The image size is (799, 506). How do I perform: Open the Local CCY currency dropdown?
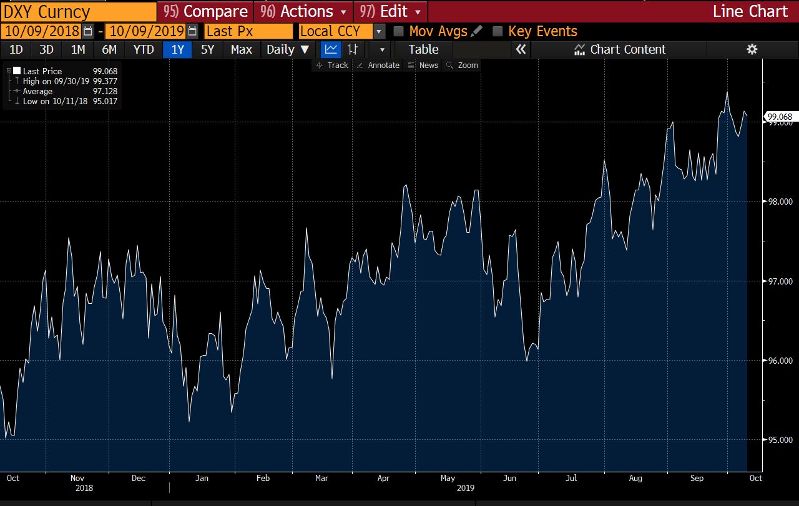tap(380, 31)
